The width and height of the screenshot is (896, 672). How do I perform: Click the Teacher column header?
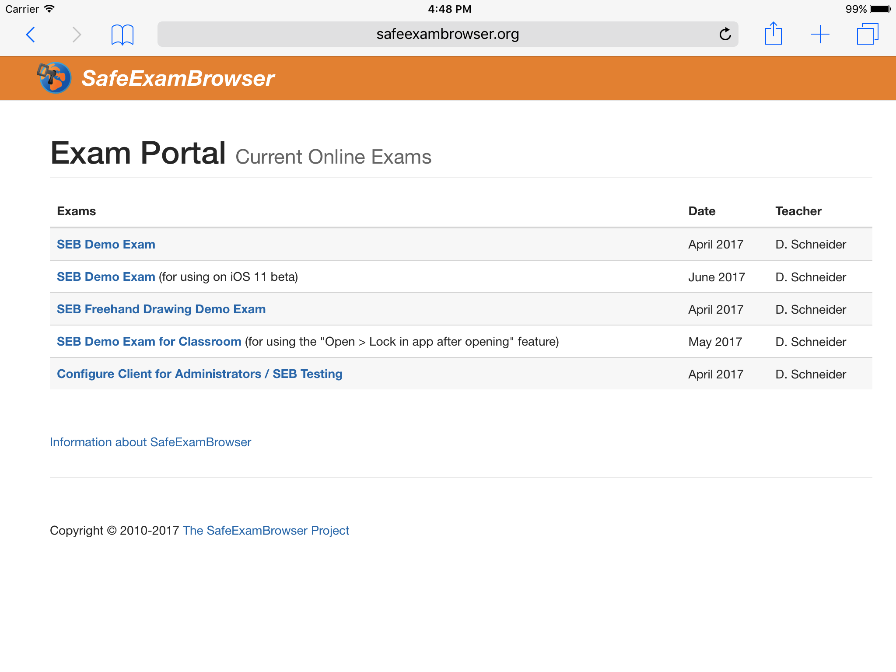point(798,211)
